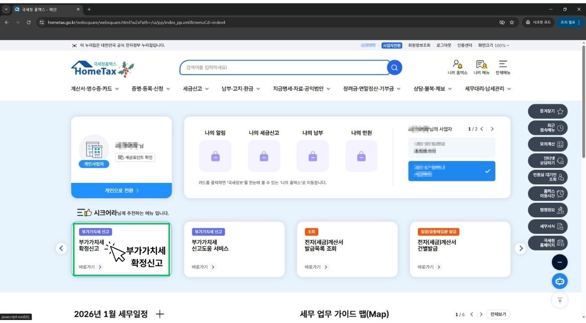Open 모의계산 sidebar button

548,144
